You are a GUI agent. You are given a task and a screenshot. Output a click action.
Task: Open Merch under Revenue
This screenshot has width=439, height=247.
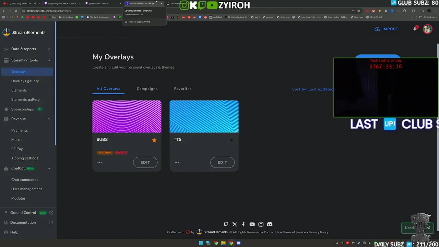click(16, 140)
